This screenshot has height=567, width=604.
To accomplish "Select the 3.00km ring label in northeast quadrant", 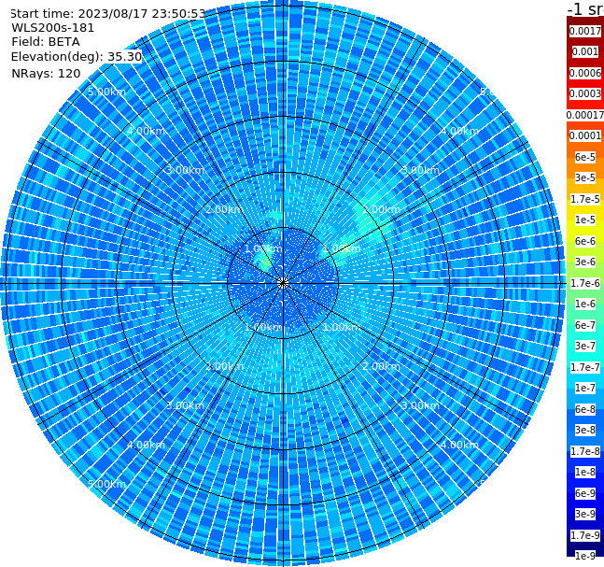I will coord(421,170).
